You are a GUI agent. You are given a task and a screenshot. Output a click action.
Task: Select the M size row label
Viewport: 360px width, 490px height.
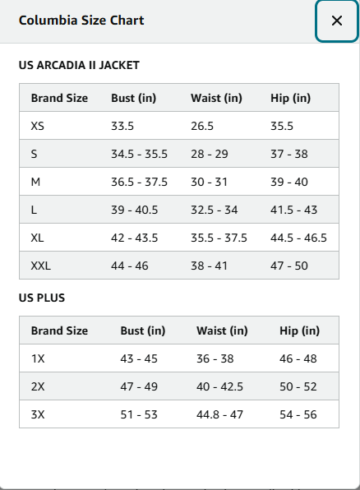click(x=35, y=182)
